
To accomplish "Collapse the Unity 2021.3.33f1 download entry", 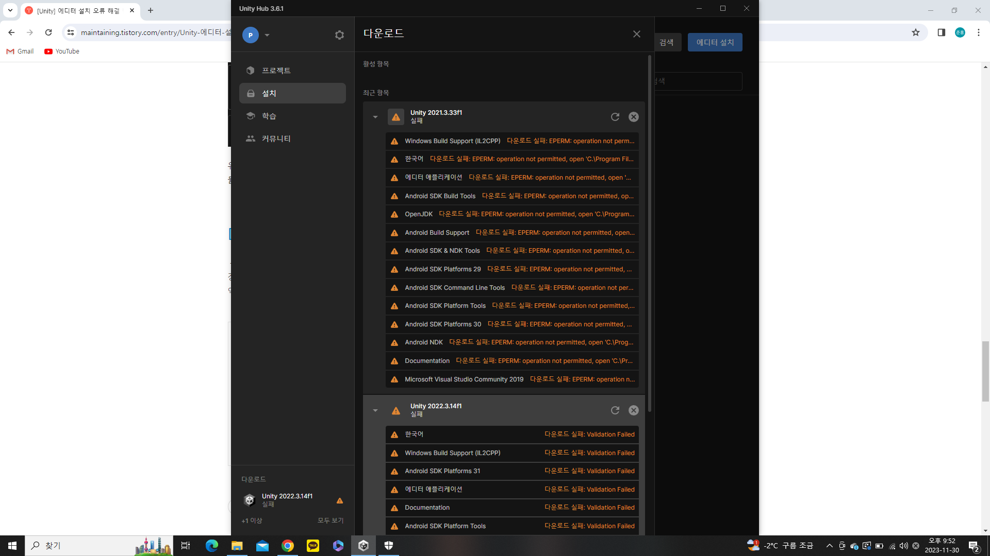I will click(x=375, y=117).
